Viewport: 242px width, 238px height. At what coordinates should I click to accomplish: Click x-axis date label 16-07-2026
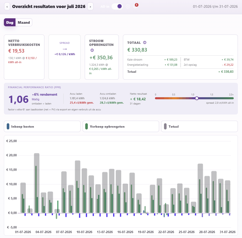pyautogui.click(x=125, y=232)
